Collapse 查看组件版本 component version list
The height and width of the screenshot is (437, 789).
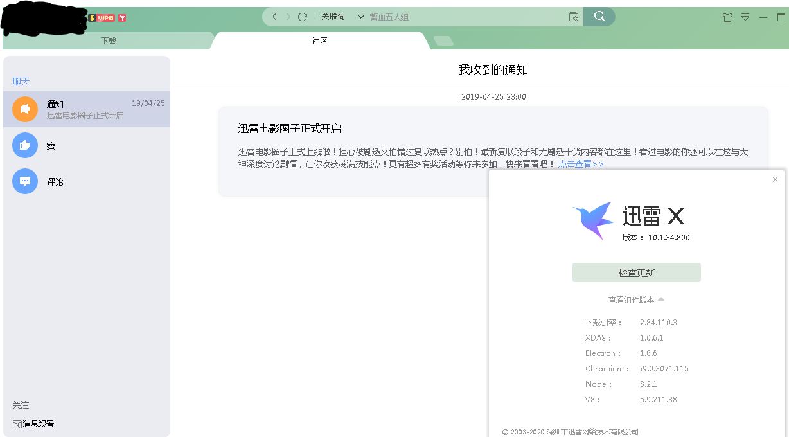pyautogui.click(x=660, y=299)
